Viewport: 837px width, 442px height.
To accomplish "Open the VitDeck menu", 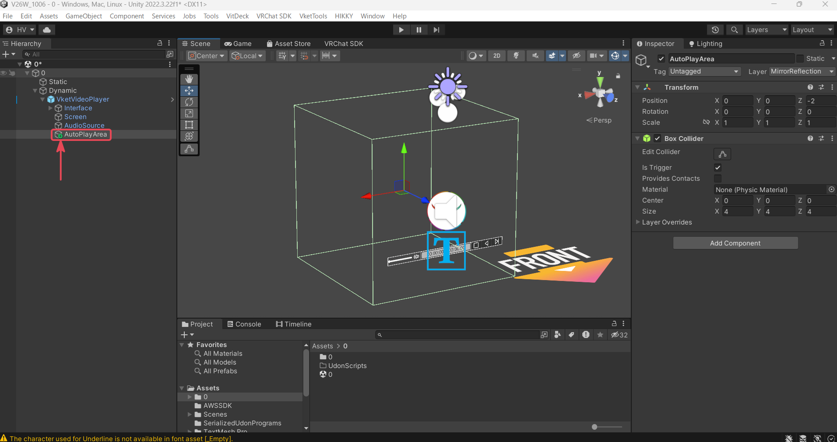I will (237, 16).
